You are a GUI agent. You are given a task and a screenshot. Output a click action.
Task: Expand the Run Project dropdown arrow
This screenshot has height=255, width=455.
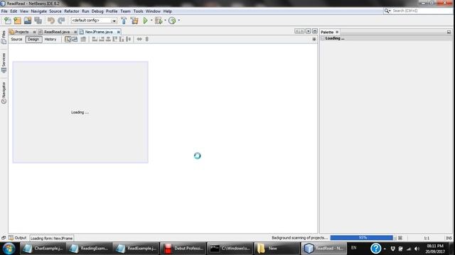tap(151, 21)
